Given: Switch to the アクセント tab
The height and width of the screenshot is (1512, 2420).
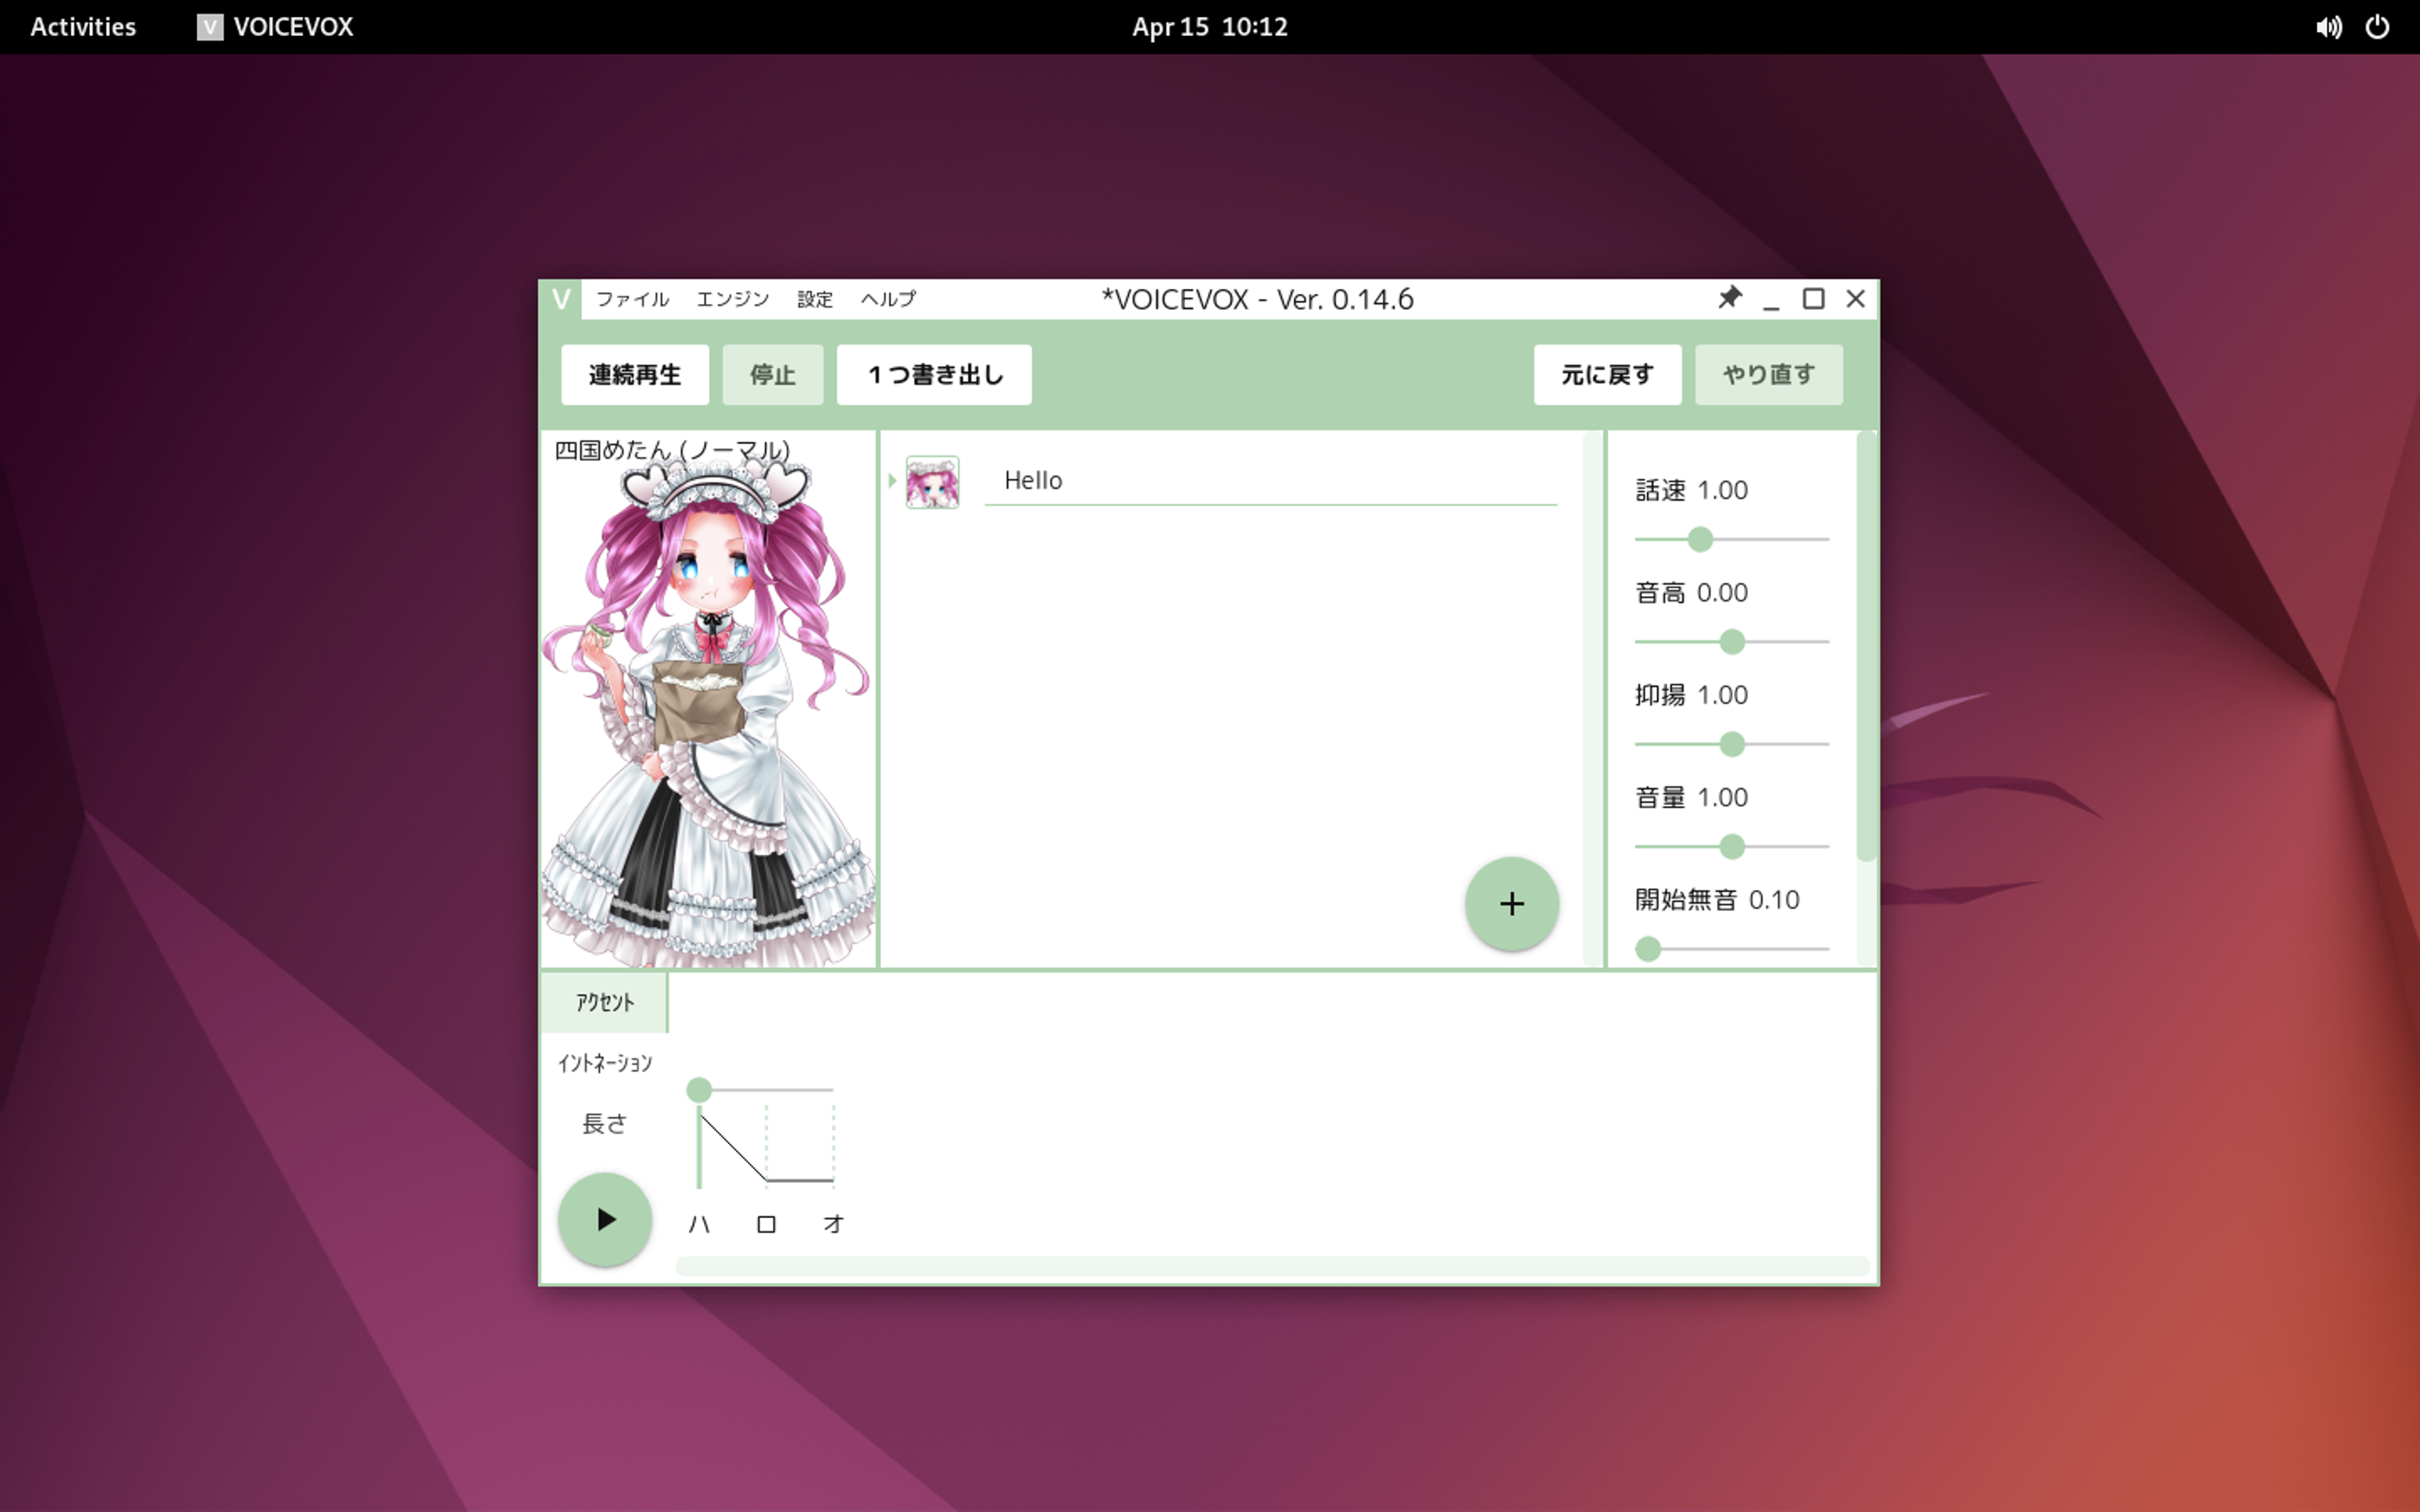Looking at the screenshot, I should click(604, 1001).
